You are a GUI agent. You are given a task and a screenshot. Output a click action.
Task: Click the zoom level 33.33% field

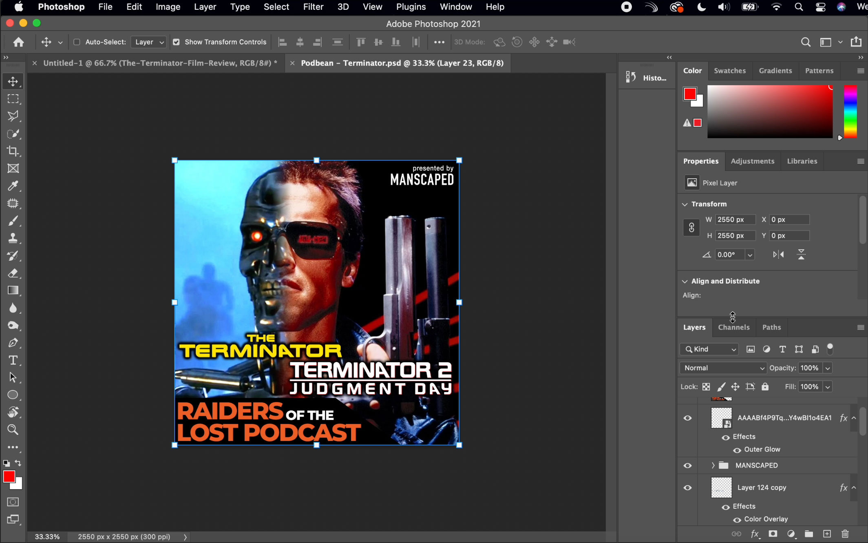pyautogui.click(x=47, y=537)
